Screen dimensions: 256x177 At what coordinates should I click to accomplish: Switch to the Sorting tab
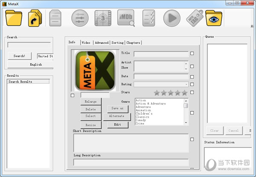coord(117,43)
